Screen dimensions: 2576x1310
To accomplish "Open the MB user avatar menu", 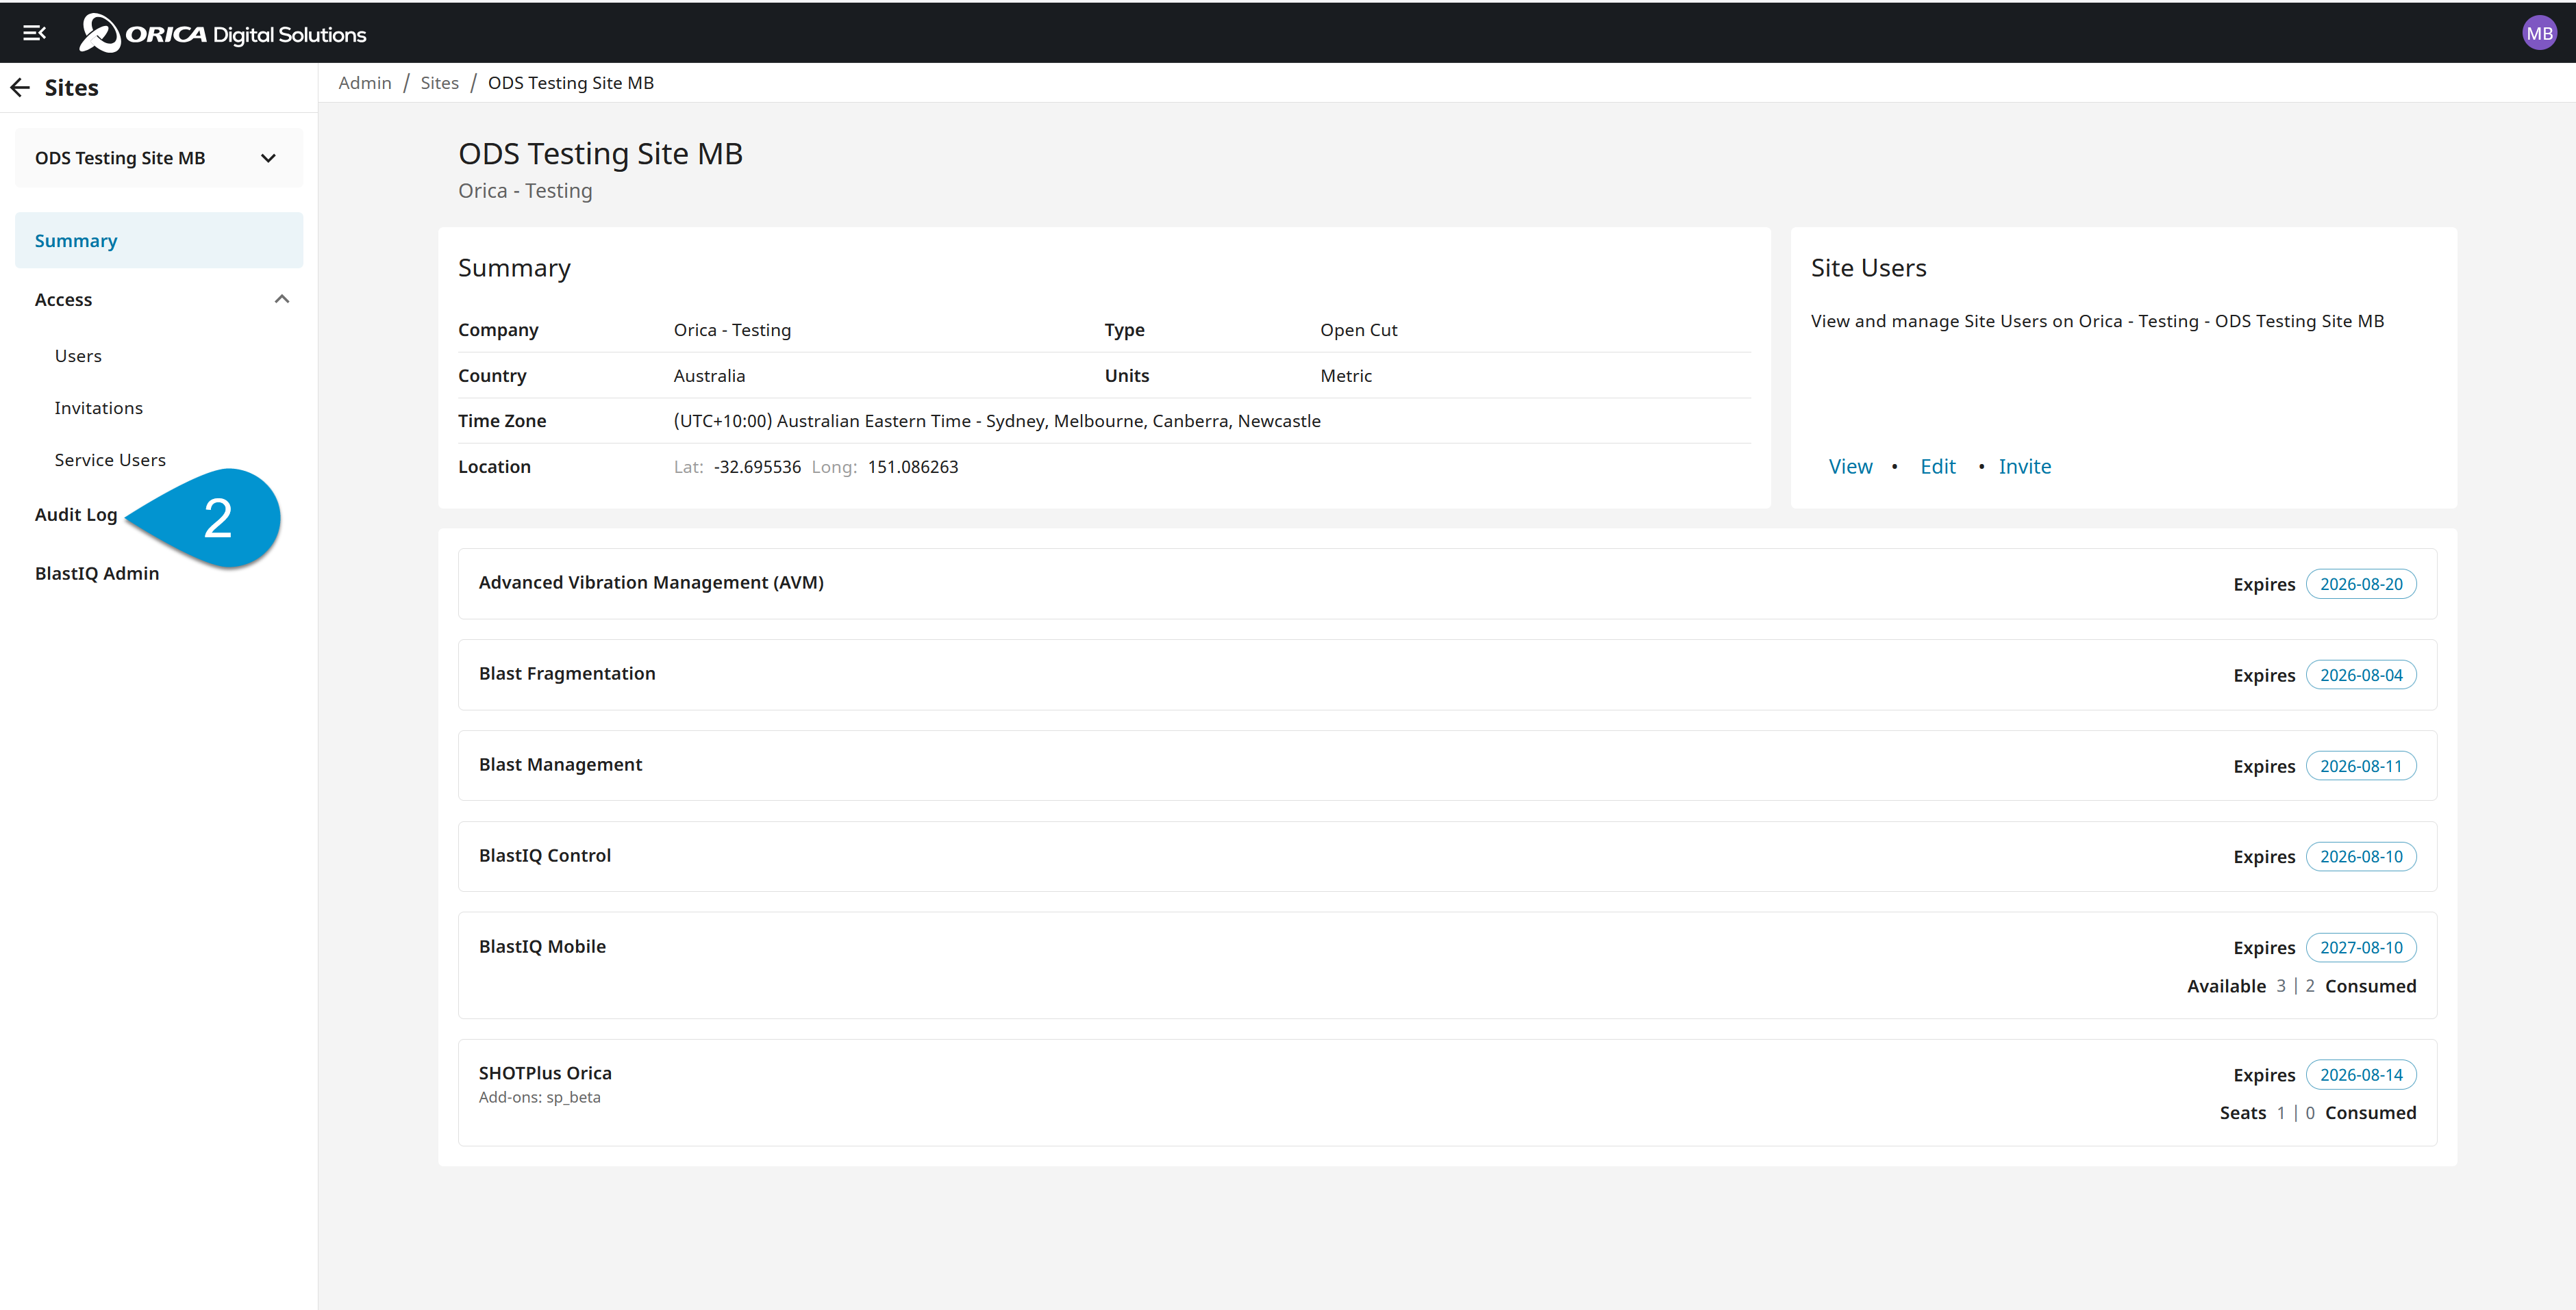I will coord(2539,33).
